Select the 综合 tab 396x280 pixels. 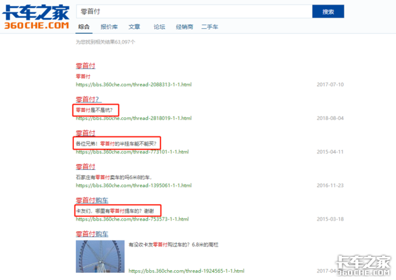click(x=83, y=26)
